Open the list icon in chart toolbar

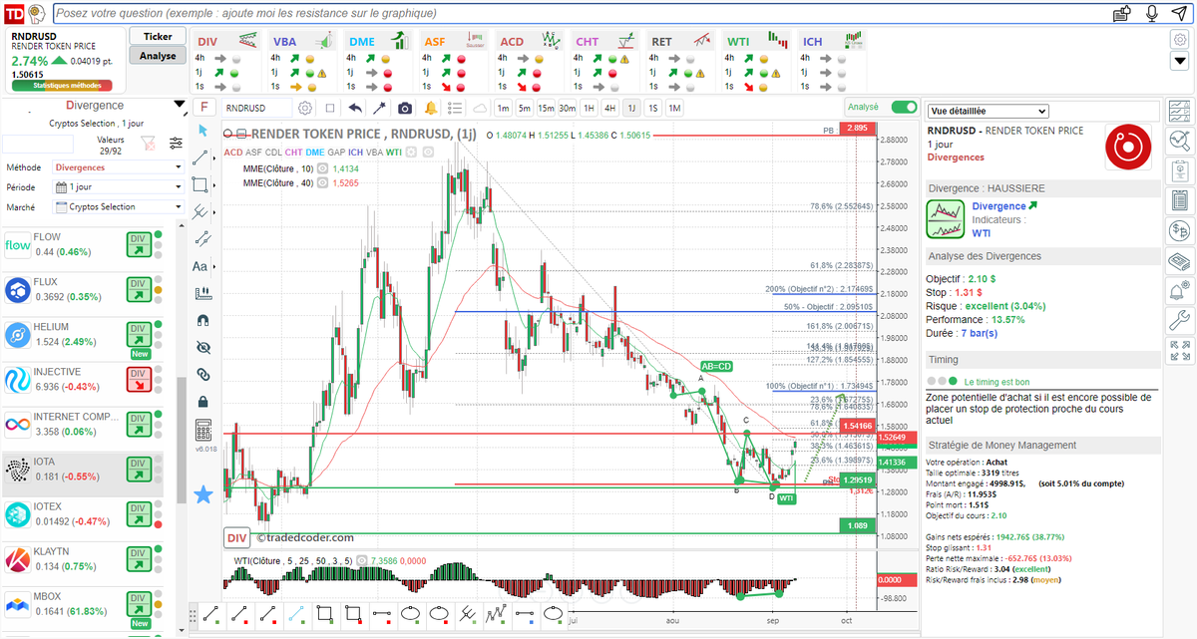click(455, 108)
